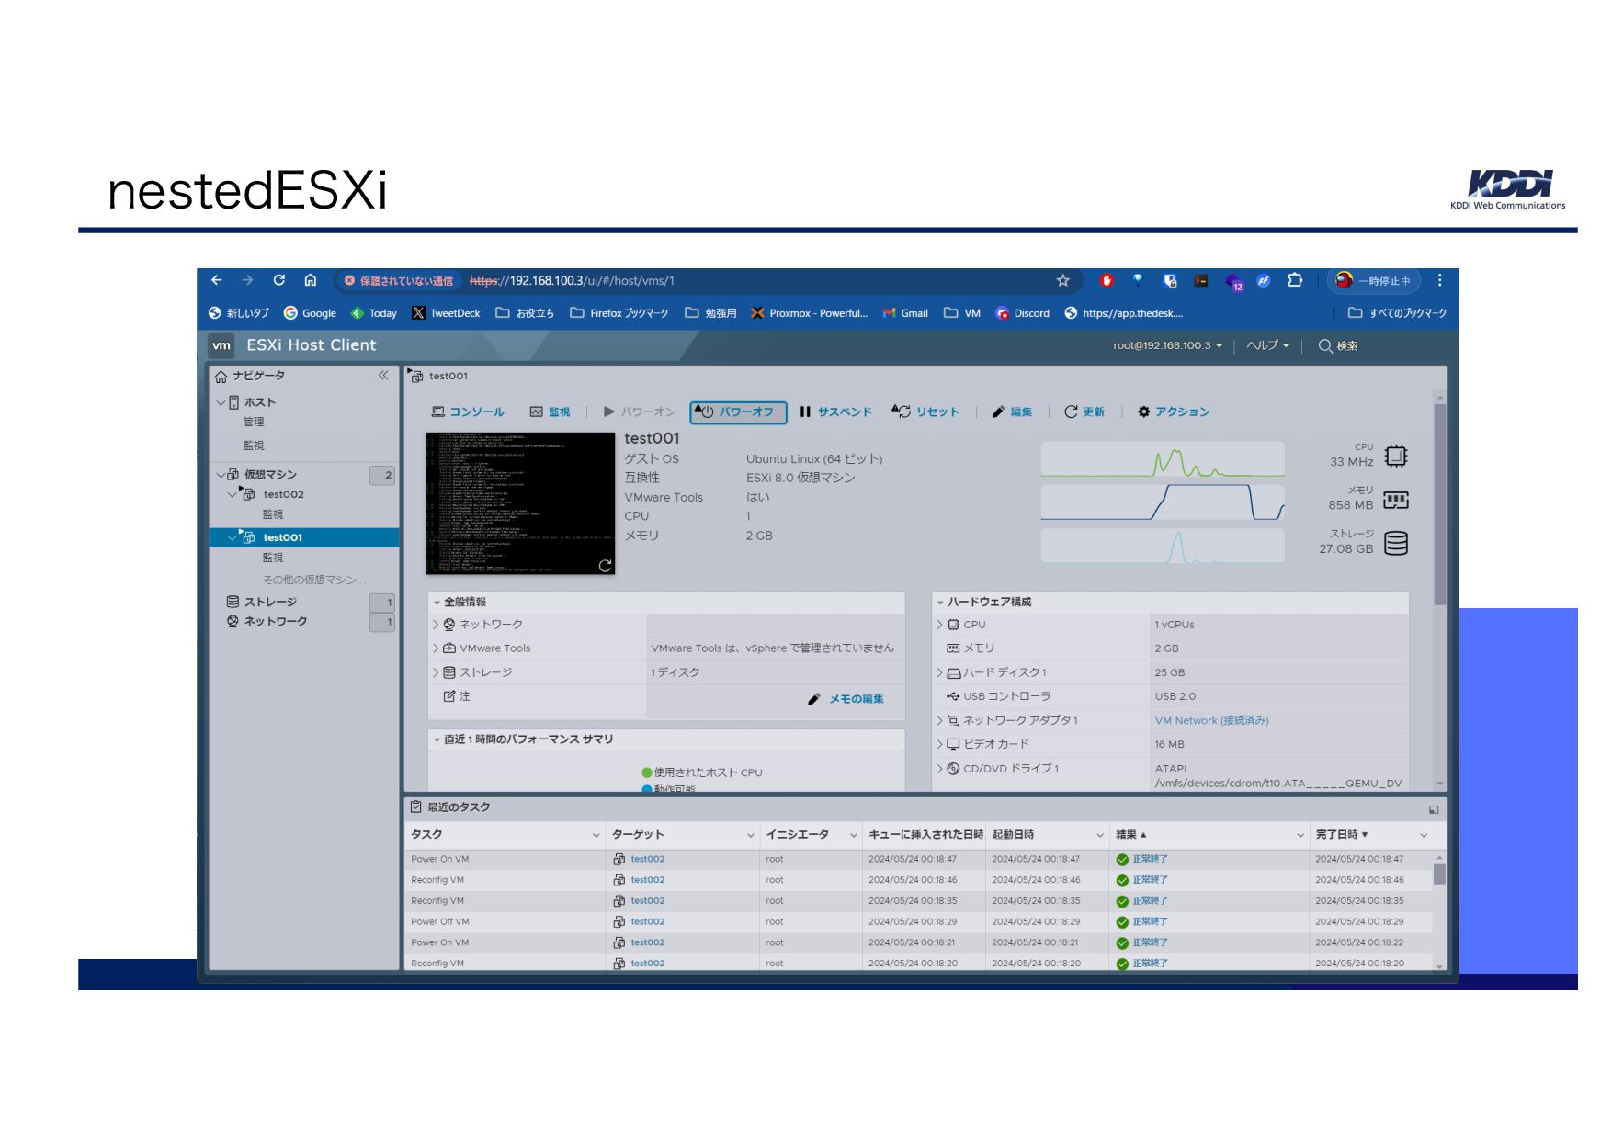This screenshot has width=1612, height=1139.
Task: Open the TweetDeck bookmark
Action: point(446,313)
